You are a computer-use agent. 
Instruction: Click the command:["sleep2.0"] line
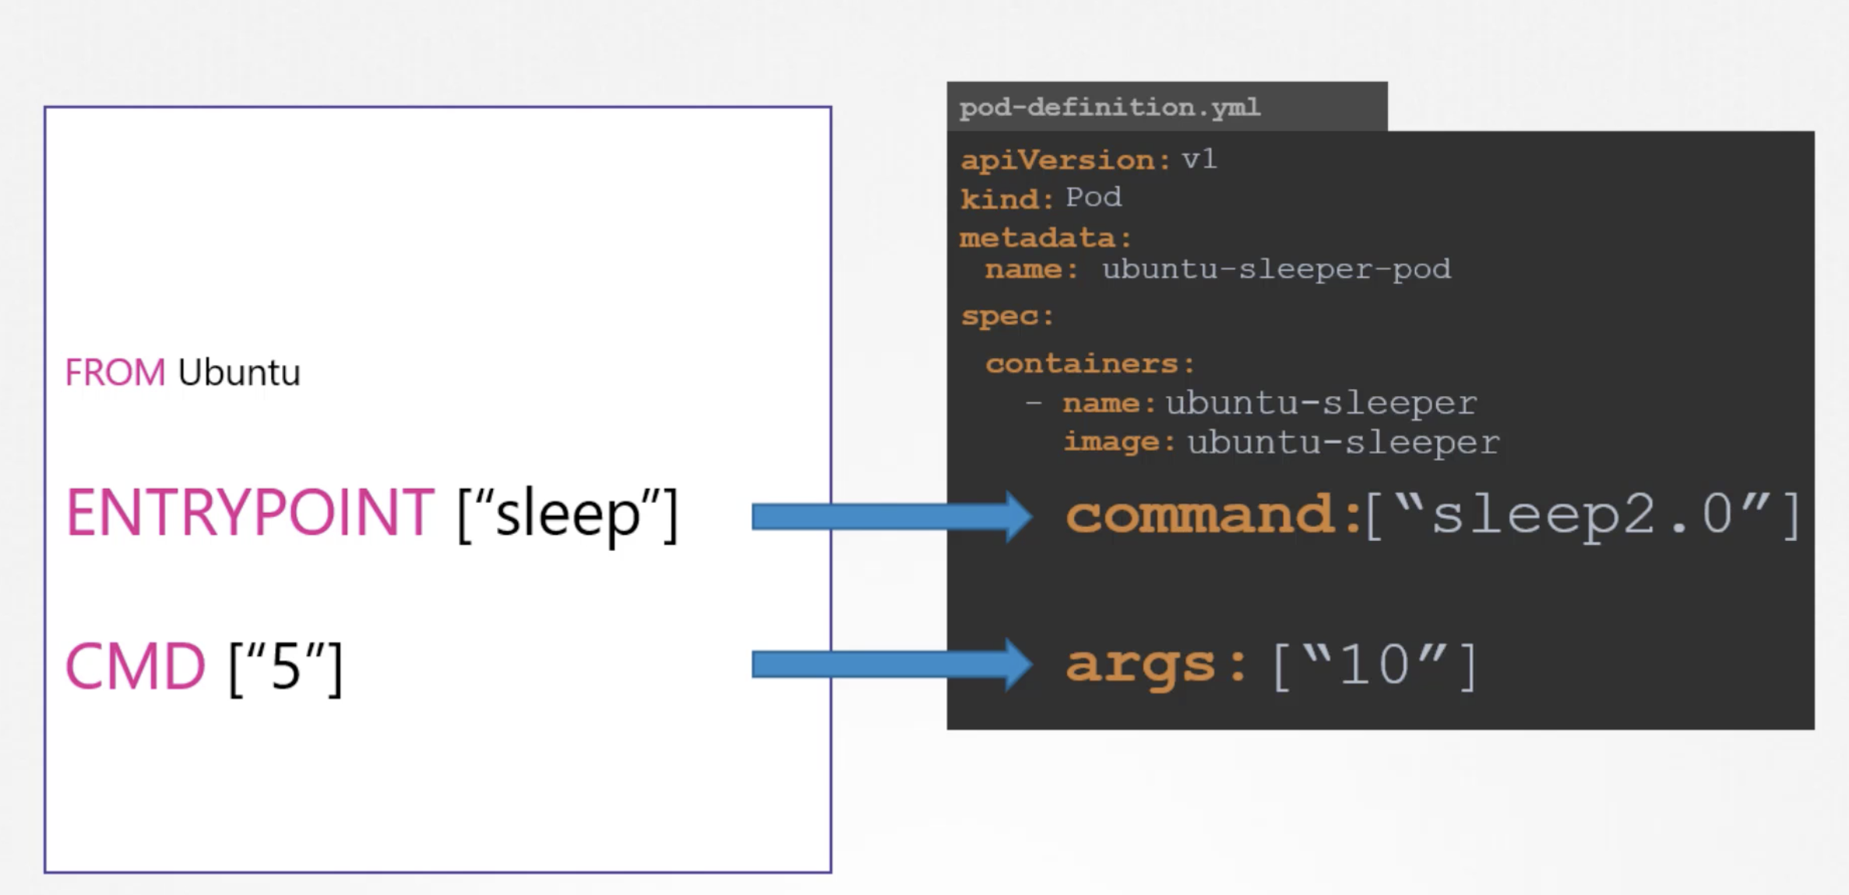pos(1433,515)
